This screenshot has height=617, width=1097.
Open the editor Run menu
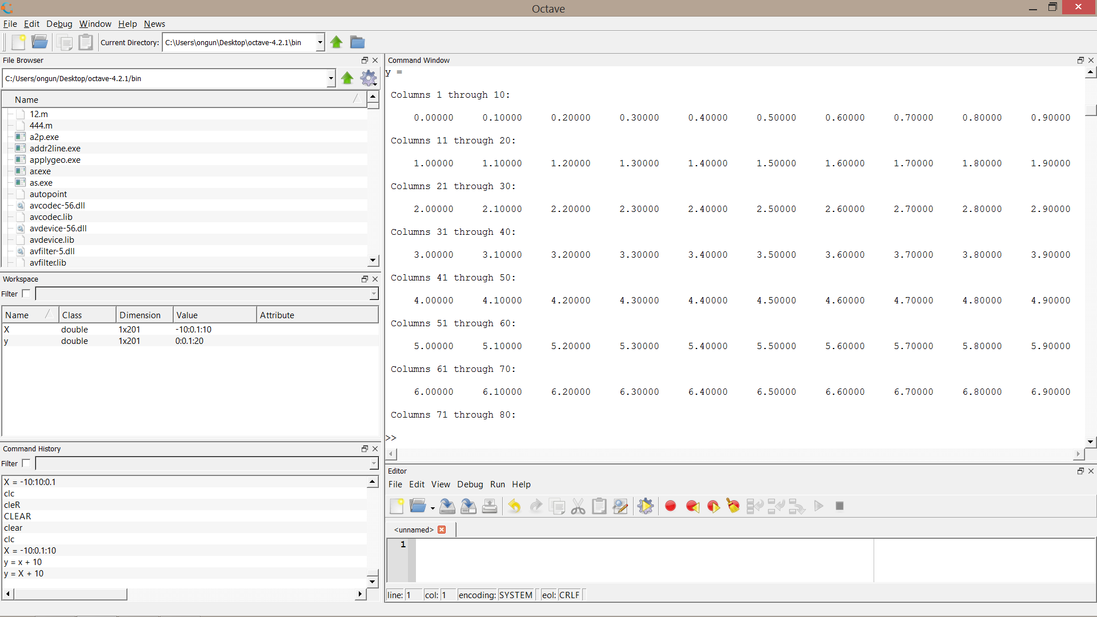pyautogui.click(x=497, y=484)
